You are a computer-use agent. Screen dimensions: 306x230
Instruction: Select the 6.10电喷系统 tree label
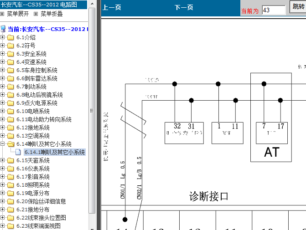33,111
